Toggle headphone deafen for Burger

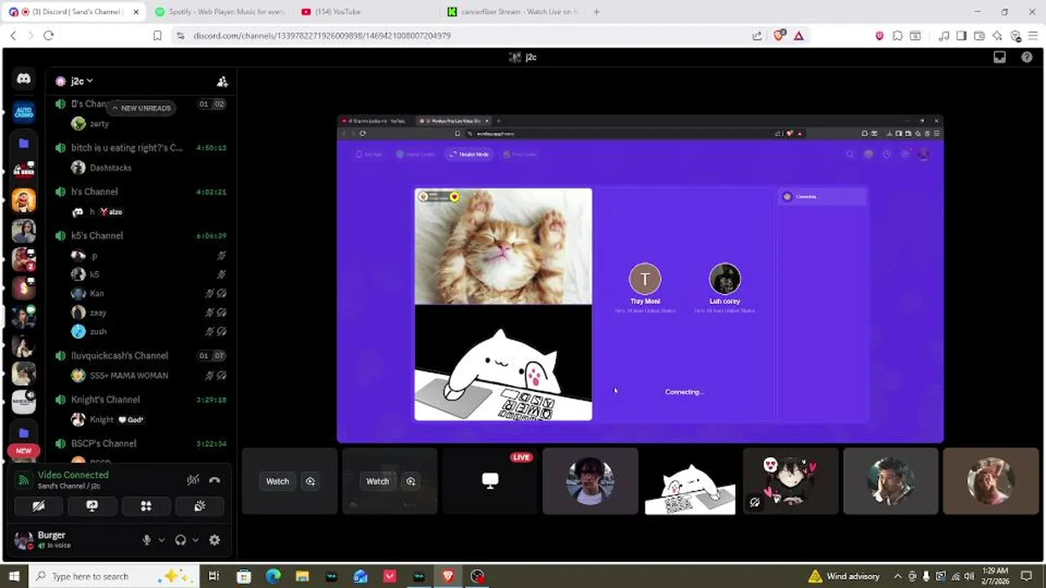181,540
